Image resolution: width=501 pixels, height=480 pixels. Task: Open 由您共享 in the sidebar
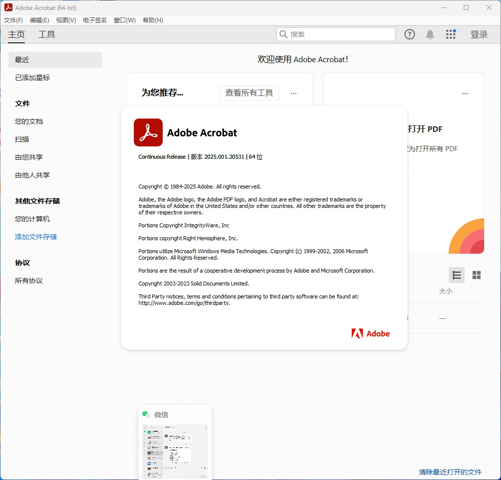[x=29, y=157]
